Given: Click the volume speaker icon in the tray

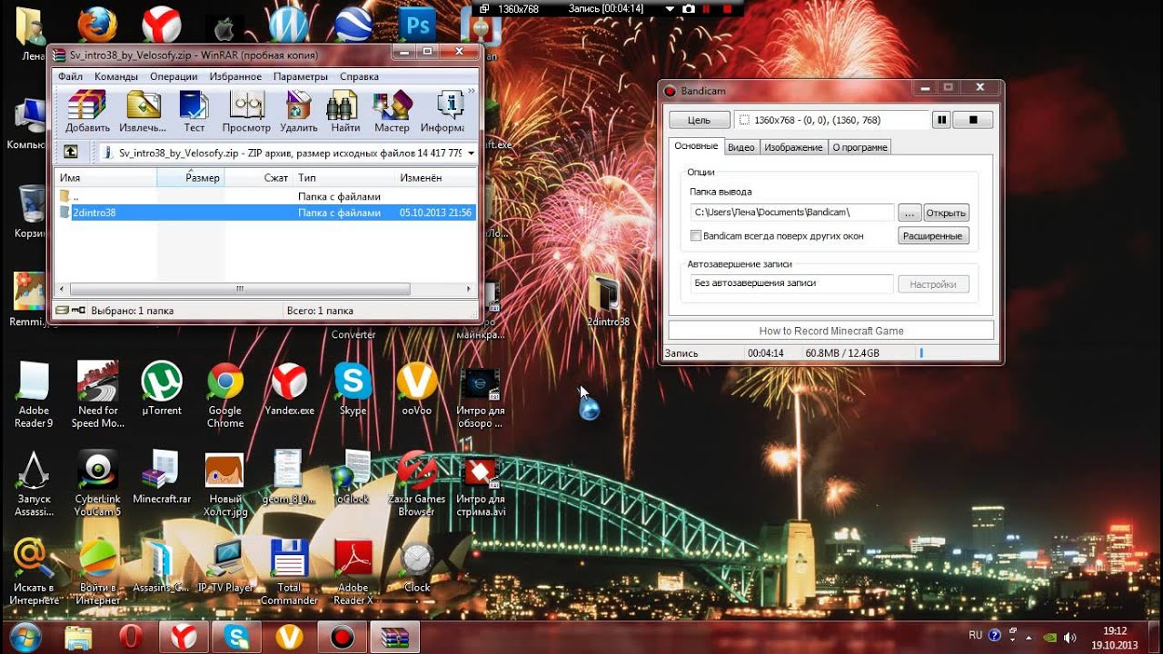Looking at the screenshot, I should (1069, 637).
